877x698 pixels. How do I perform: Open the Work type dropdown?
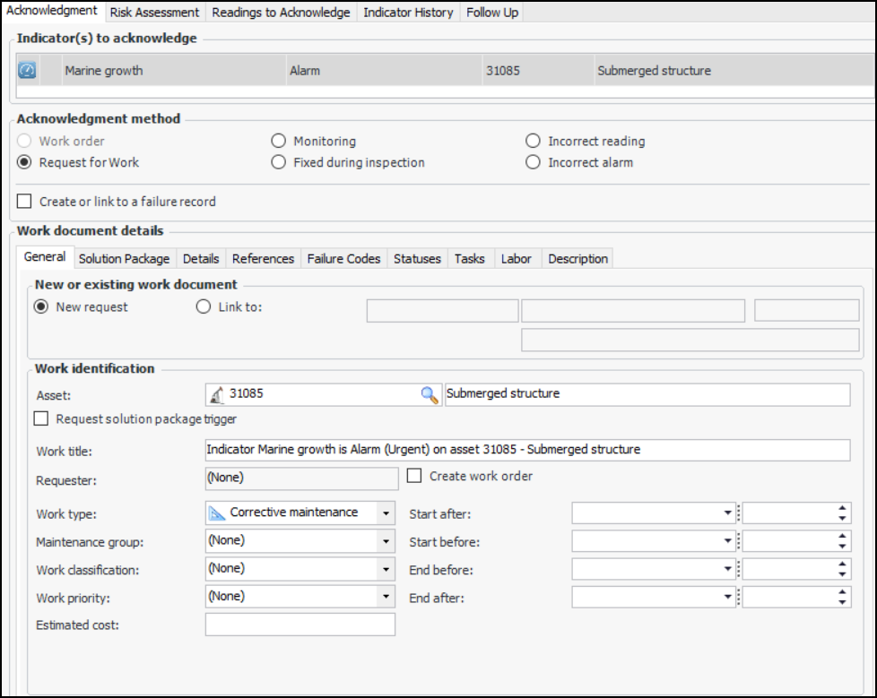pyautogui.click(x=386, y=513)
